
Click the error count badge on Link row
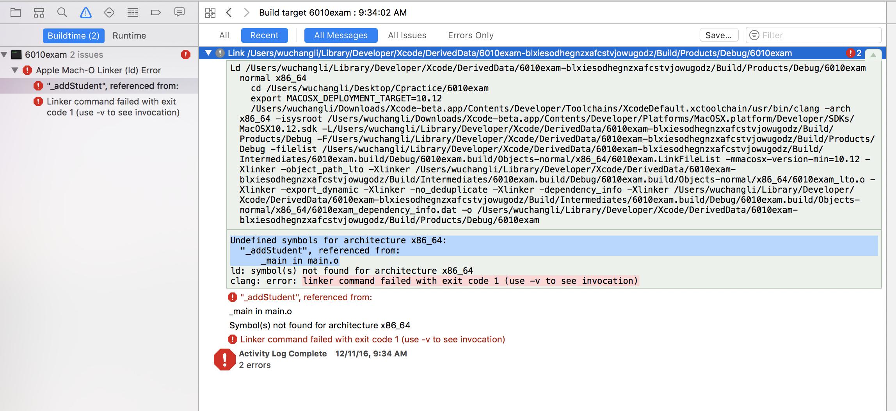click(853, 53)
